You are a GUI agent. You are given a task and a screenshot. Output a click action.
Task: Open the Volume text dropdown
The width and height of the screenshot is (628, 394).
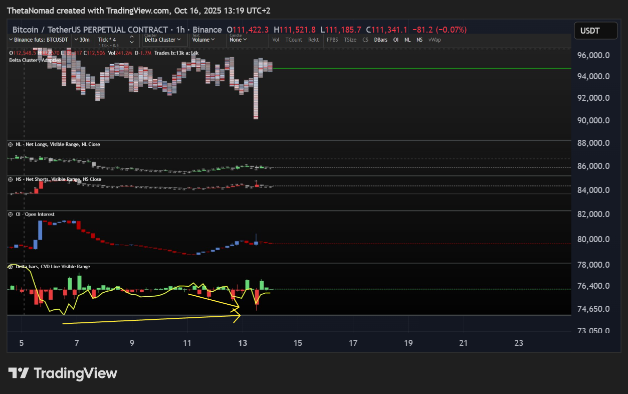203,40
